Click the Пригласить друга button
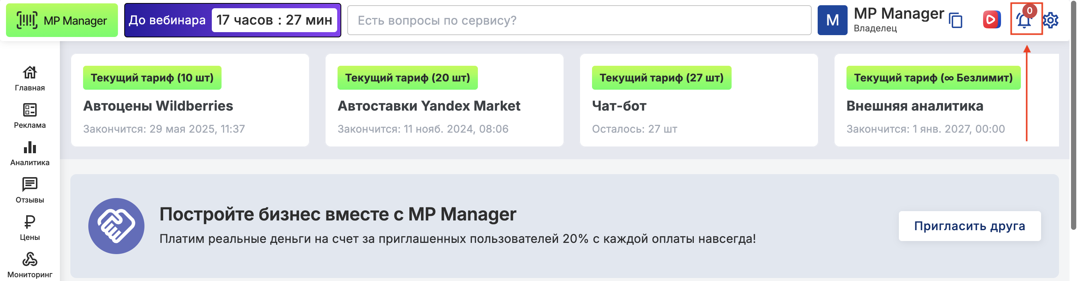 [x=969, y=226]
